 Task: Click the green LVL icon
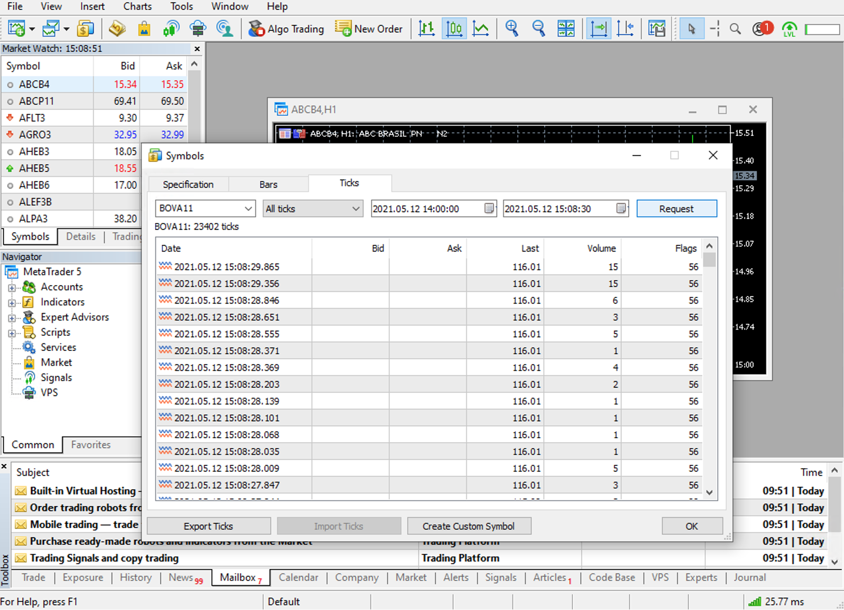(789, 29)
